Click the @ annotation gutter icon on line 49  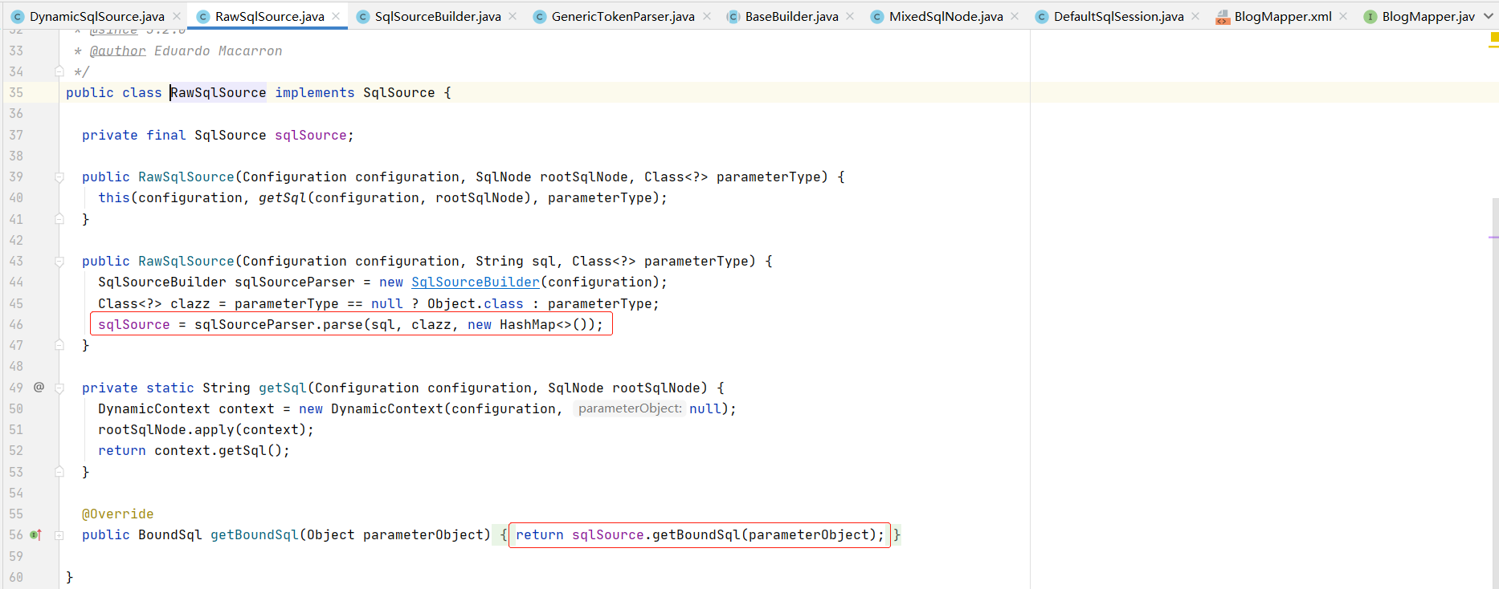(x=39, y=387)
